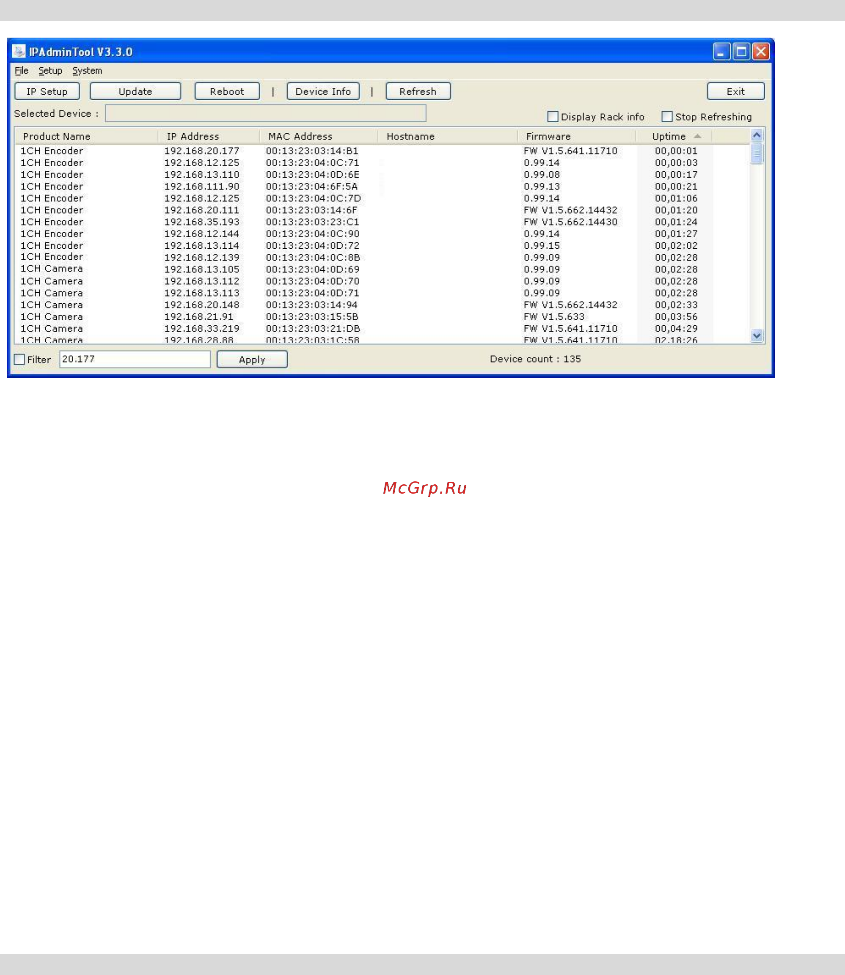This screenshot has height=975, width=845.
Task: Enable Stop Refreshing checkbox
Action: pyautogui.click(x=667, y=116)
